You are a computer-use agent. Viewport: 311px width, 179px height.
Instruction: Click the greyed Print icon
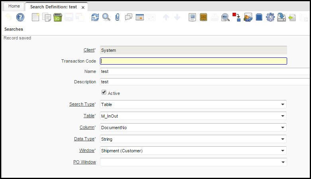pos(214,17)
